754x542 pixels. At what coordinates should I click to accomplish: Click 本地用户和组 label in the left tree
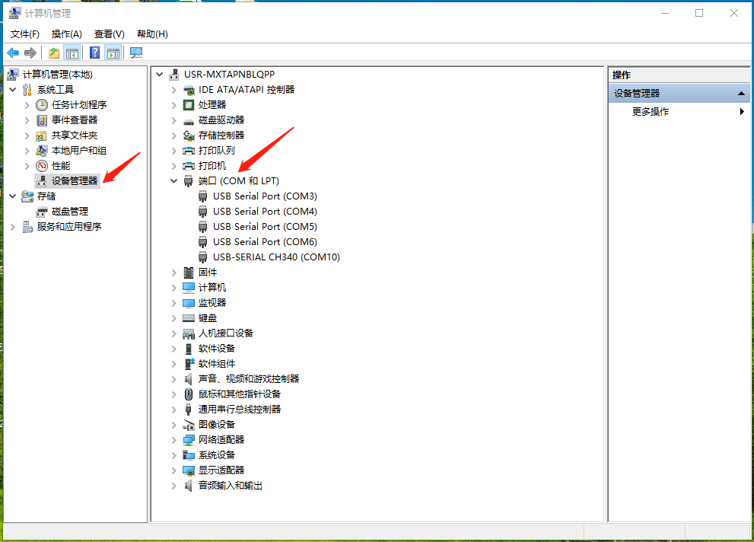point(79,151)
